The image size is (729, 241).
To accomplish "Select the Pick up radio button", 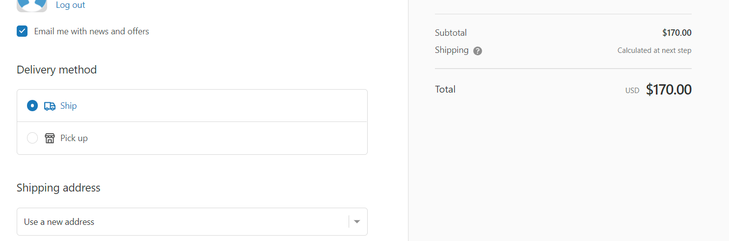I will pos(32,138).
